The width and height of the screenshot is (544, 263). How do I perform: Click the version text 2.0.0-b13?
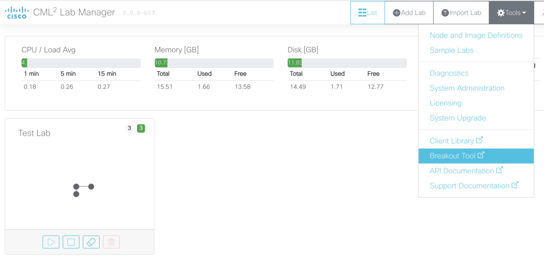139,13
